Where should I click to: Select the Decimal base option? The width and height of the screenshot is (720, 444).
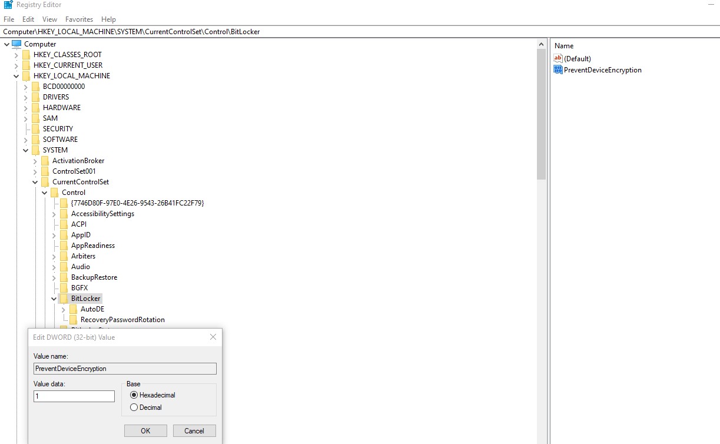point(134,407)
